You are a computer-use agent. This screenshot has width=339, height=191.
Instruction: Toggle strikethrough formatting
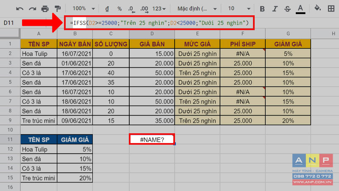coord(287,9)
